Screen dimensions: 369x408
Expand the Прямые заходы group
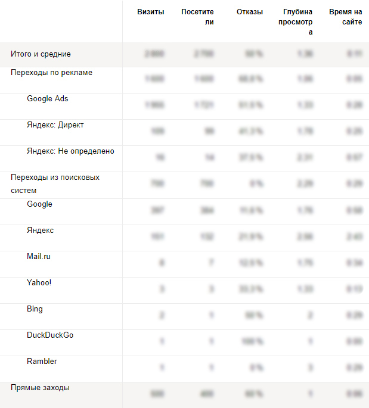tap(40, 388)
